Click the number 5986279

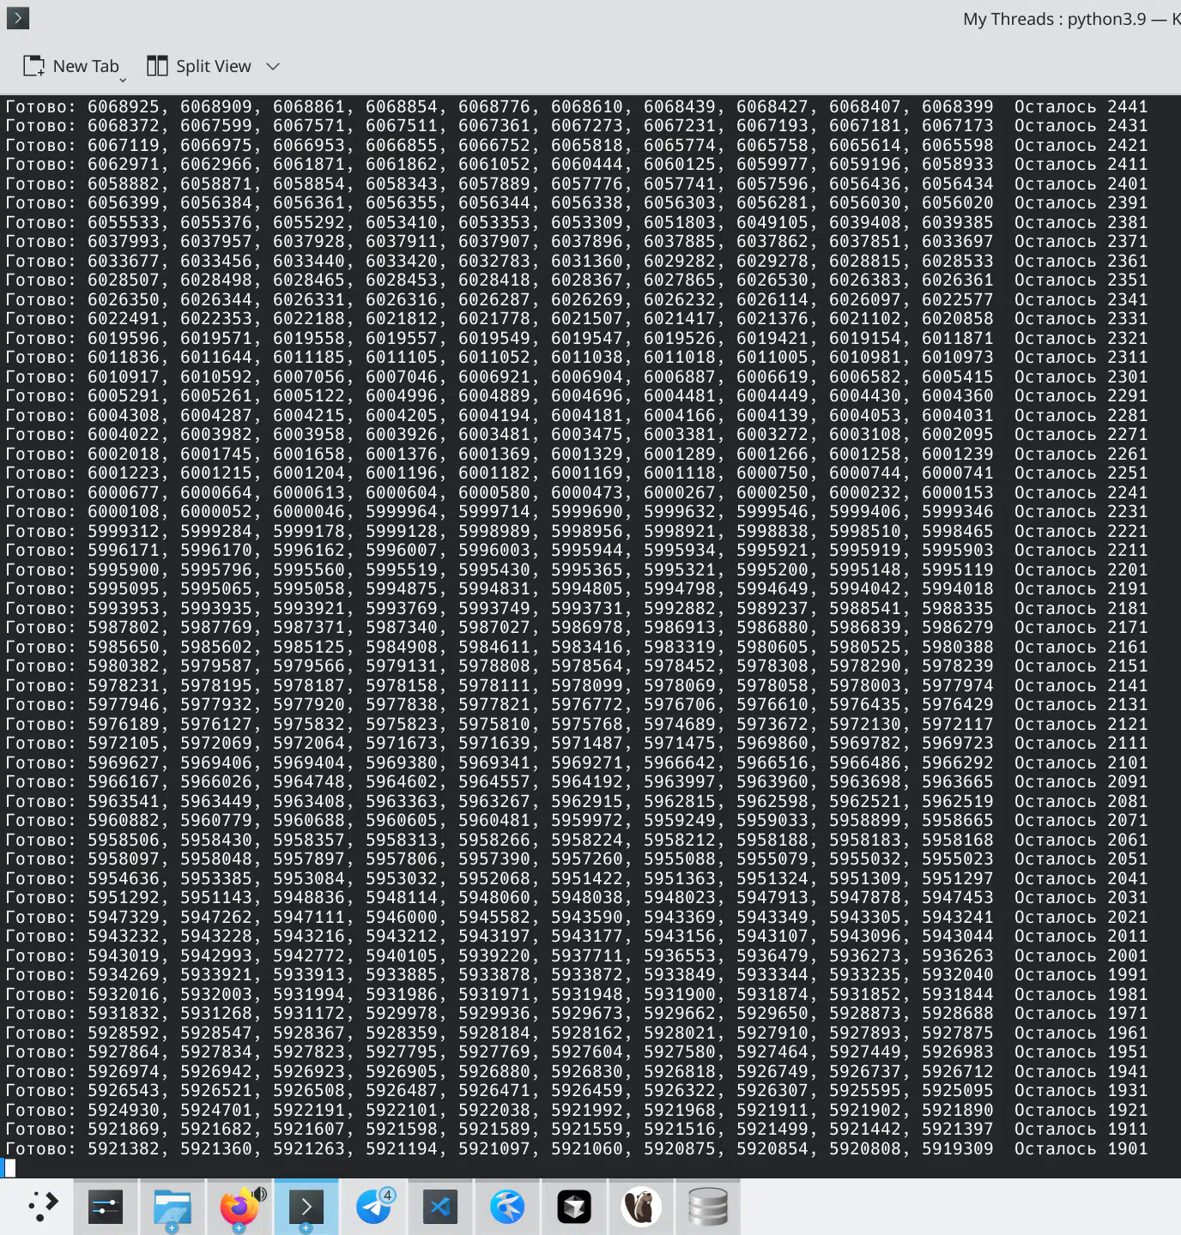coord(958,627)
